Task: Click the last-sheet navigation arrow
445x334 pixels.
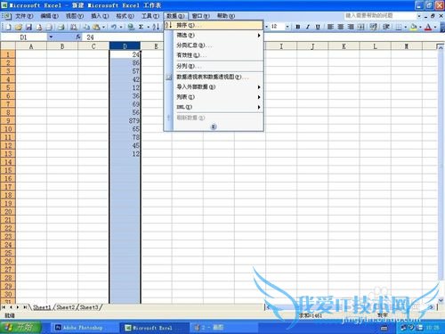Action: coord(25,307)
